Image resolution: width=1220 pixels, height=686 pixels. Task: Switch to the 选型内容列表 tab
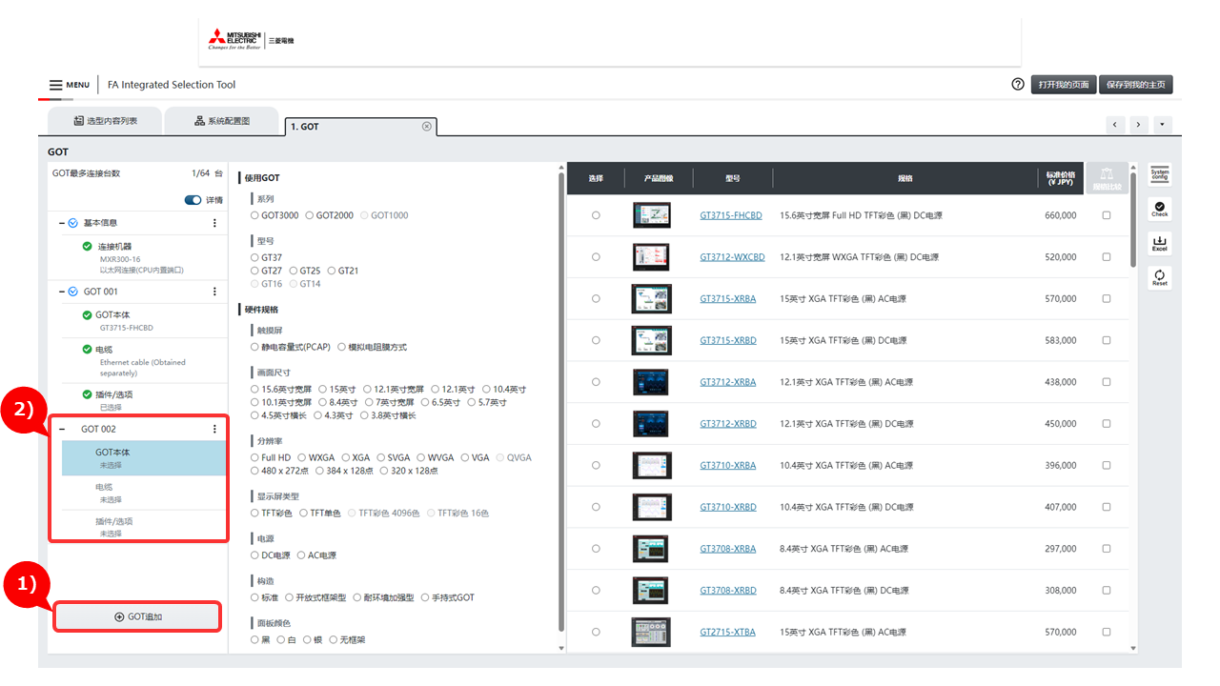(105, 121)
